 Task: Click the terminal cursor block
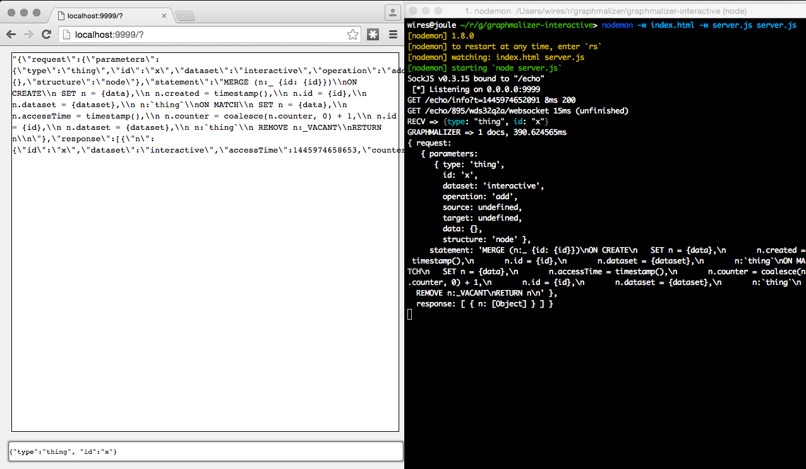pyautogui.click(x=410, y=315)
